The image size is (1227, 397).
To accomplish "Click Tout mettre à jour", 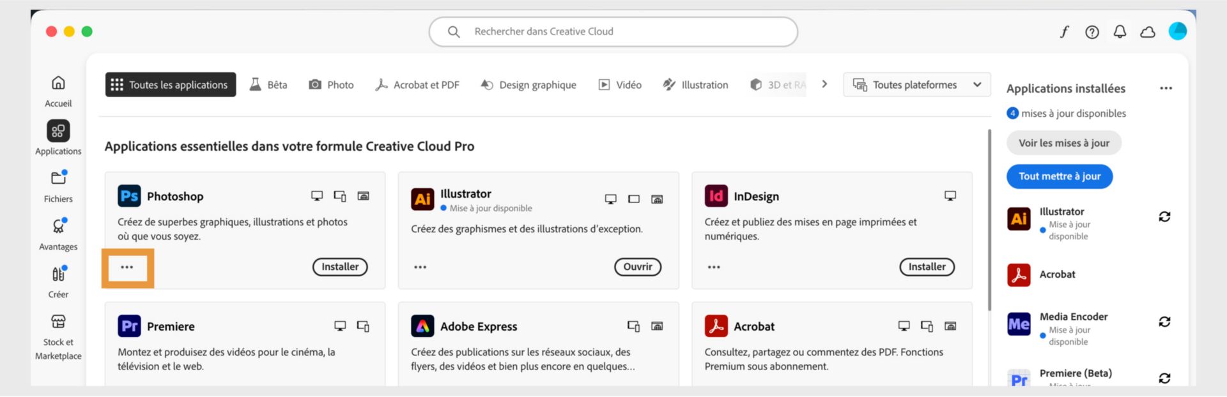I will (1060, 176).
